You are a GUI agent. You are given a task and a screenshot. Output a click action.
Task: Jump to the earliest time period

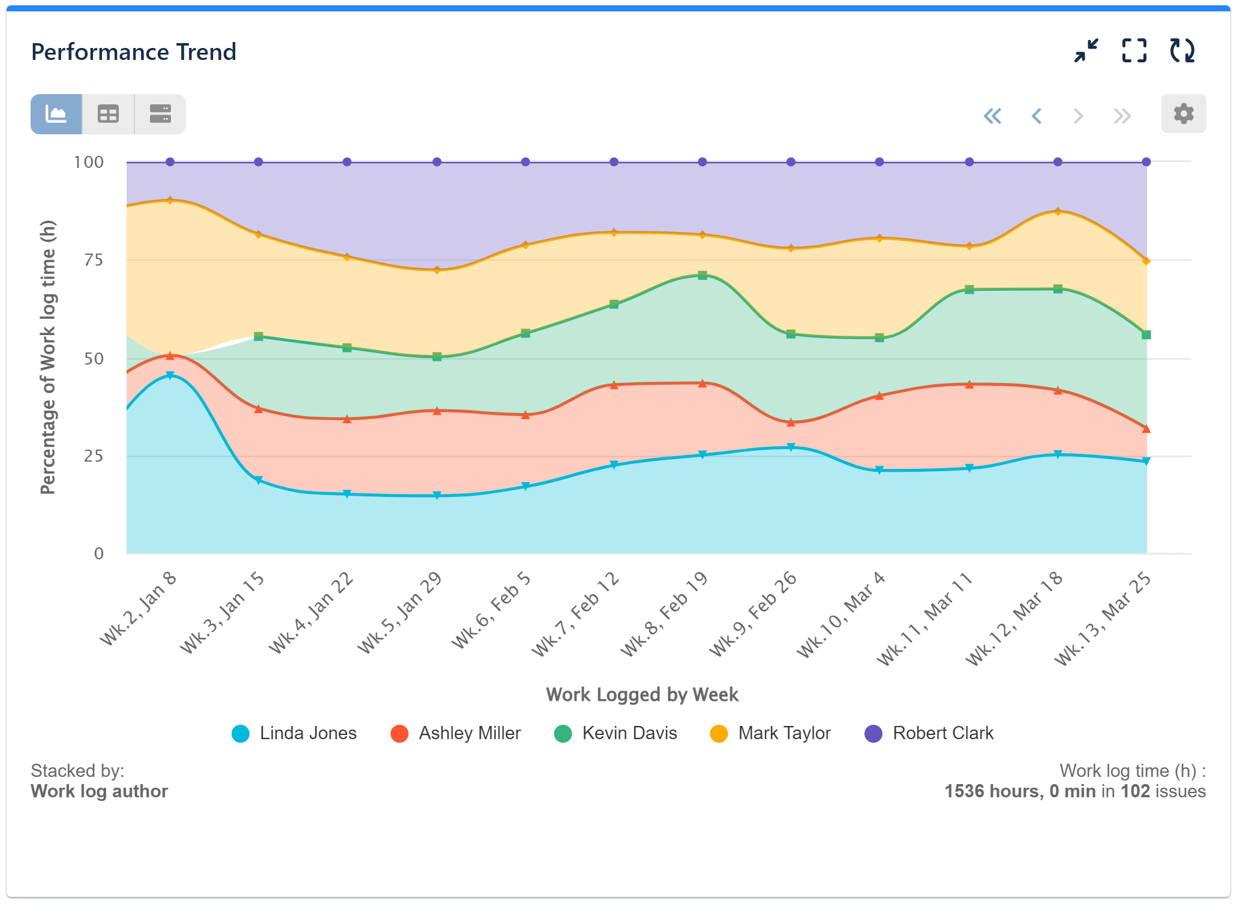pos(993,116)
